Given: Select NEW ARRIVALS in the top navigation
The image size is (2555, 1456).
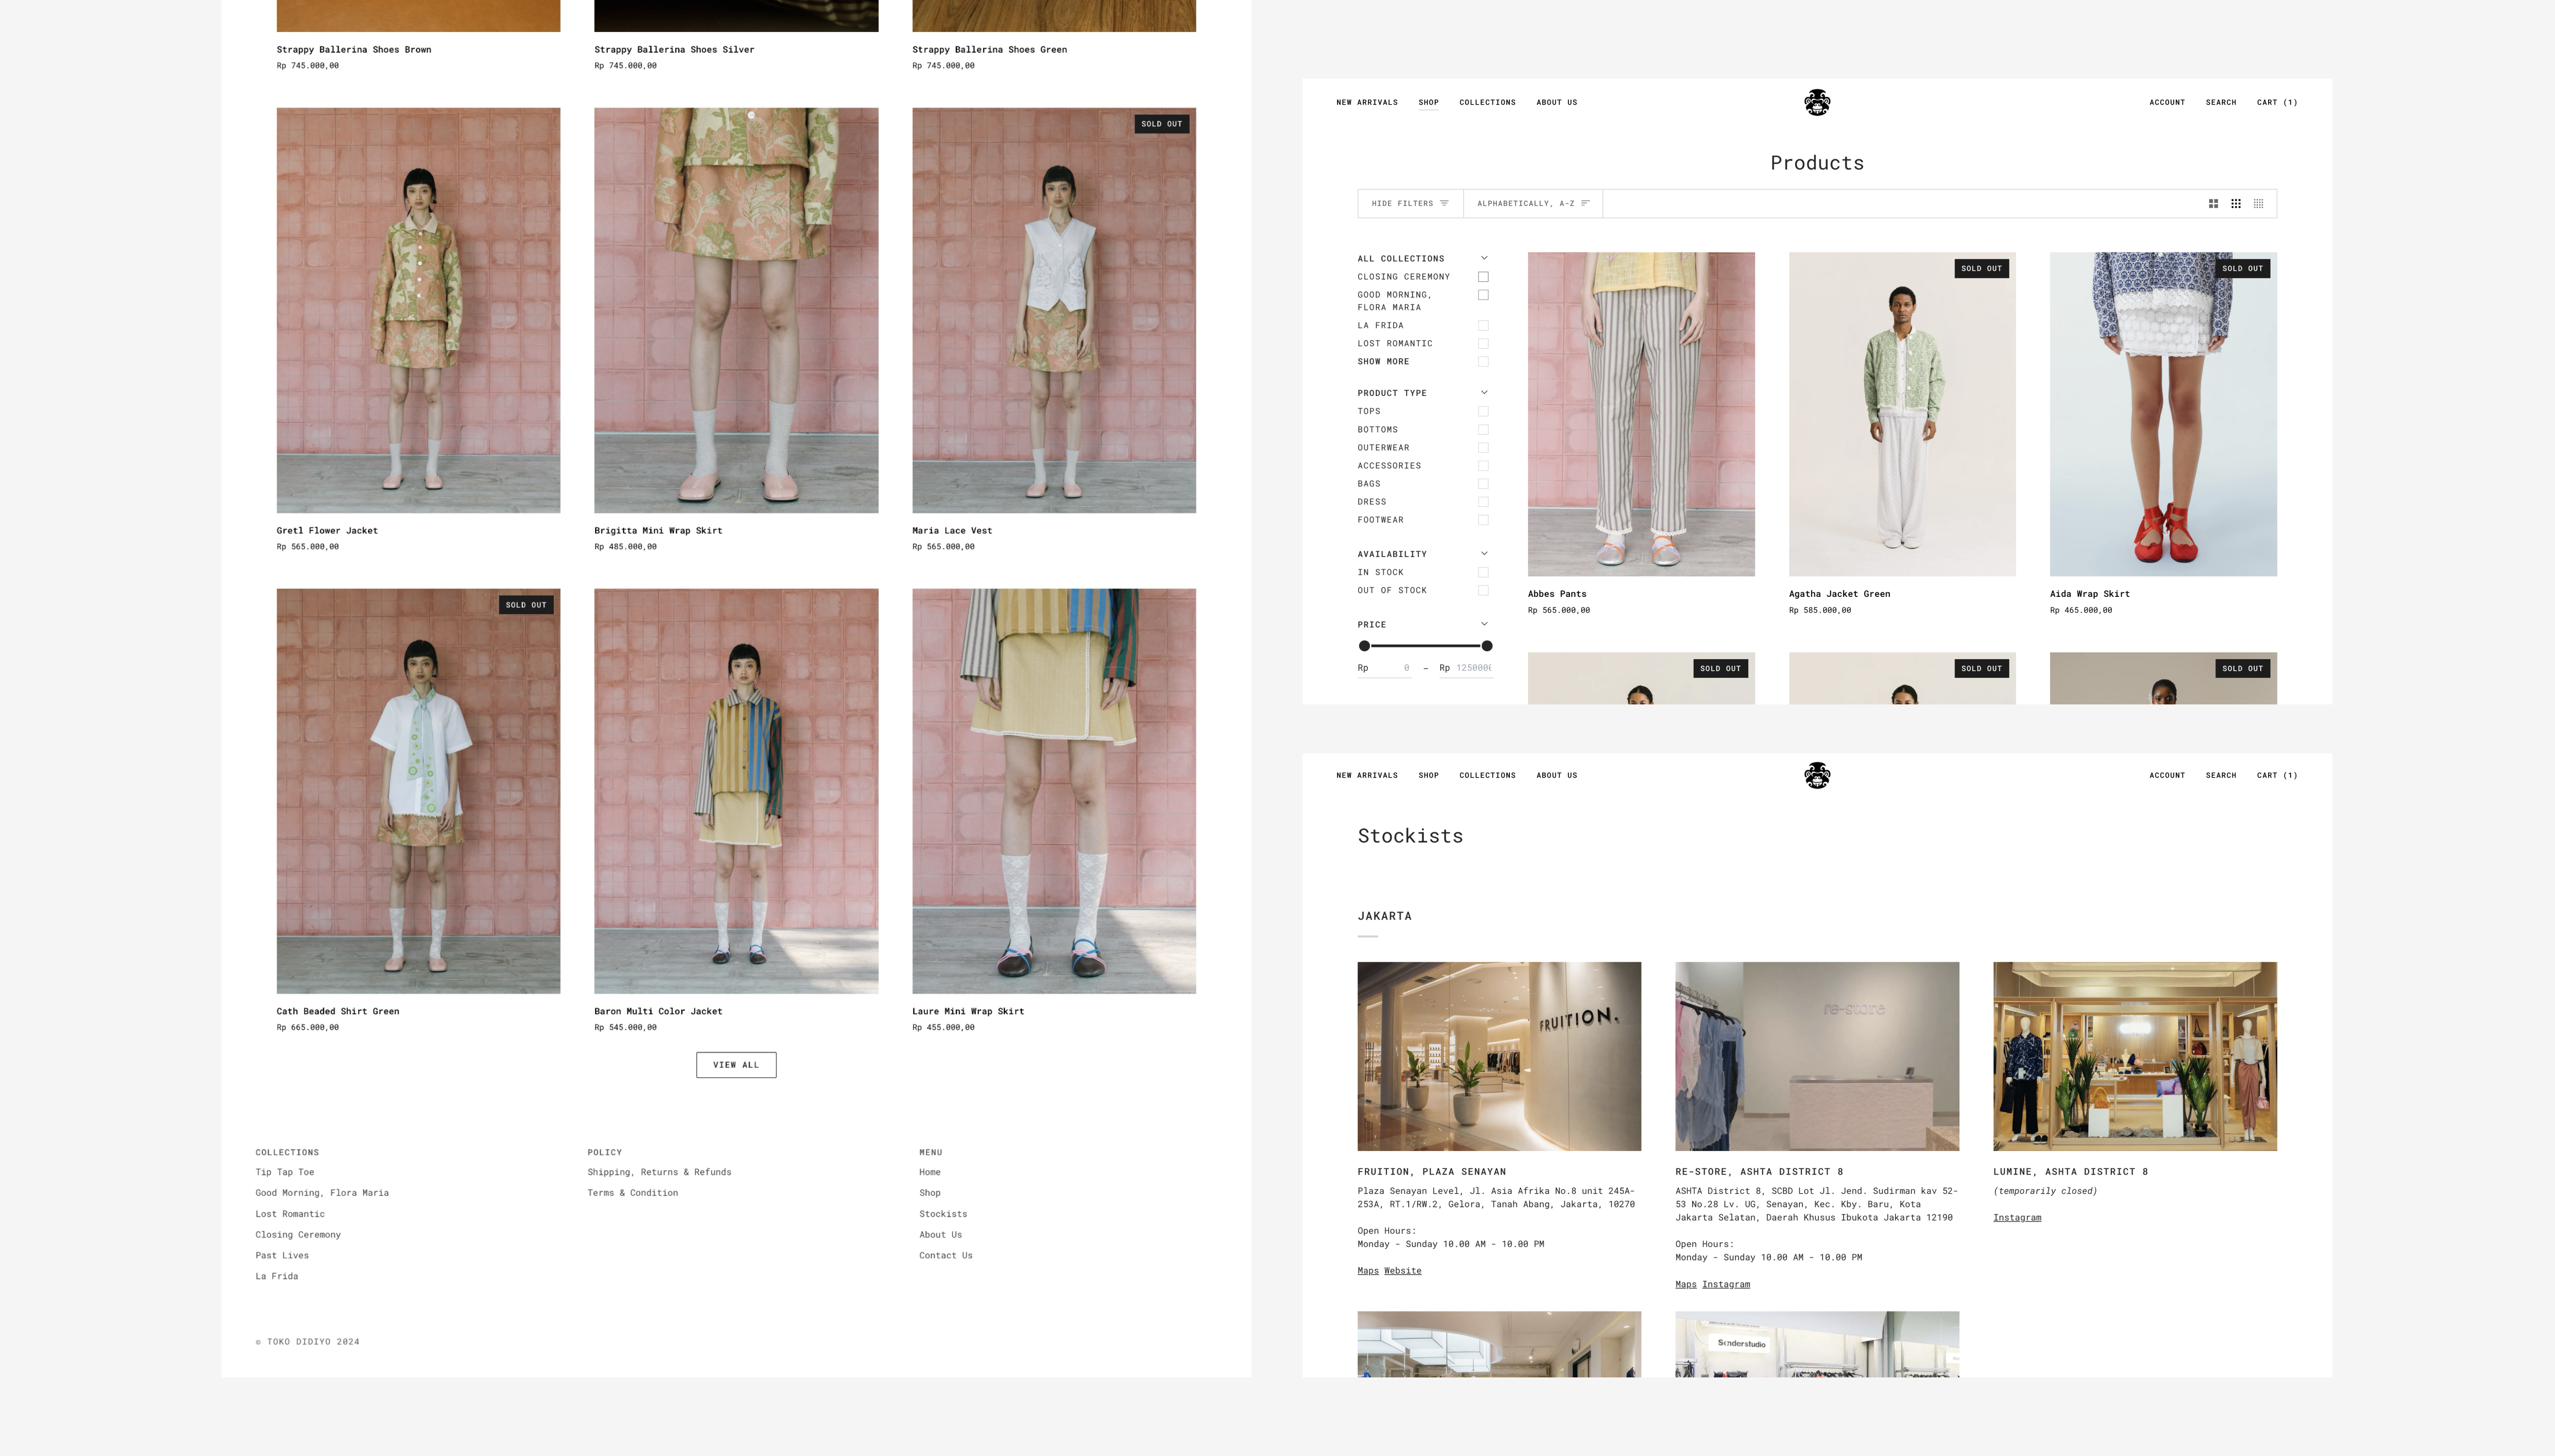Looking at the screenshot, I should pyautogui.click(x=1366, y=102).
